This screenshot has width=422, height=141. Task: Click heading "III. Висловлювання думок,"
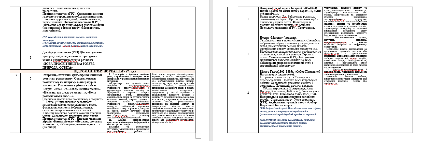tap(346, 37)
